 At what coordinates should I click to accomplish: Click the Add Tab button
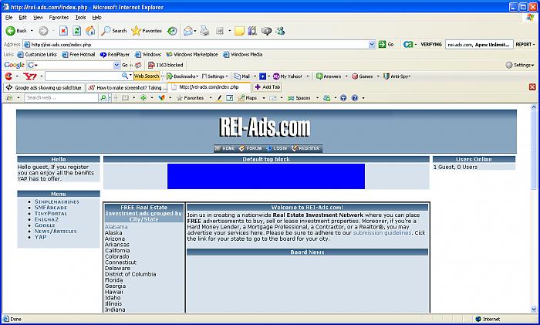pos(267,87)
